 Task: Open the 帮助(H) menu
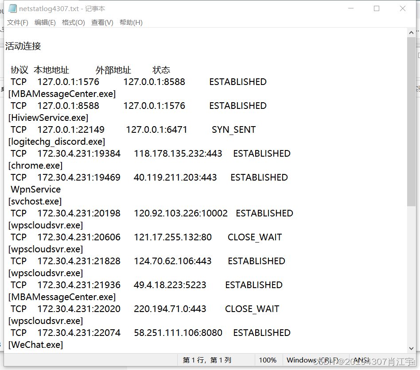point(131,23)
